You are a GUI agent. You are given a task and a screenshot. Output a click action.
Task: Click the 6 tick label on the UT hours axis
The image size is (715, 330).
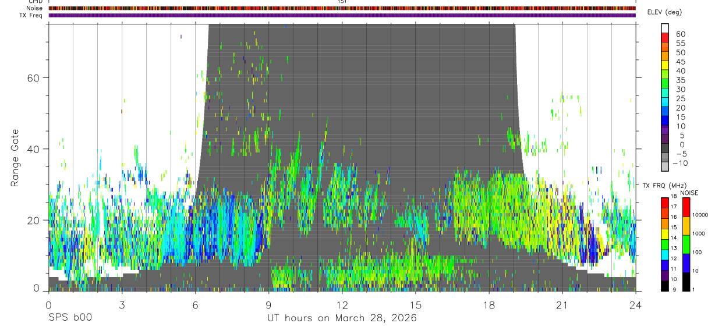(195, 305)
